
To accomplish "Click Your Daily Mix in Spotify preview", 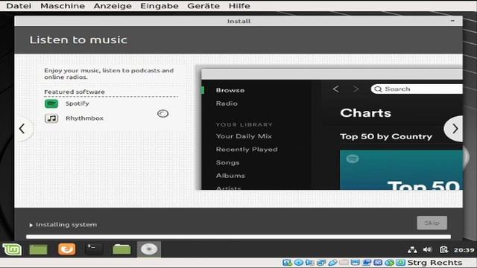I will coord(244,136).
